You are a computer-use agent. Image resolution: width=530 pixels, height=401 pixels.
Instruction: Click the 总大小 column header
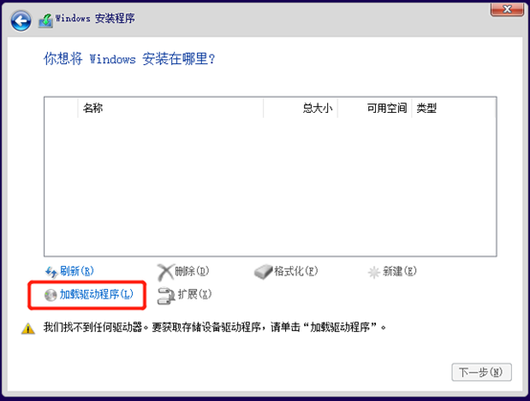300,108
